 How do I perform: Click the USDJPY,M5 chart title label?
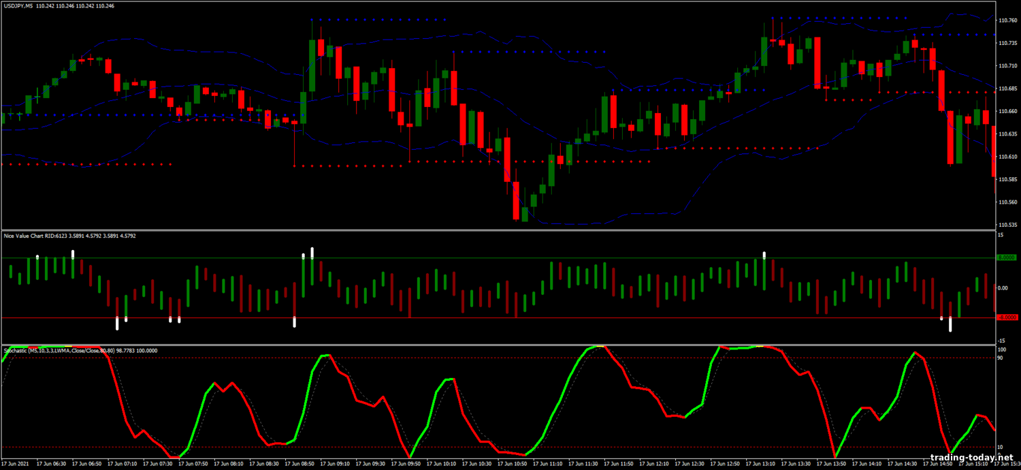click(22, 5)
